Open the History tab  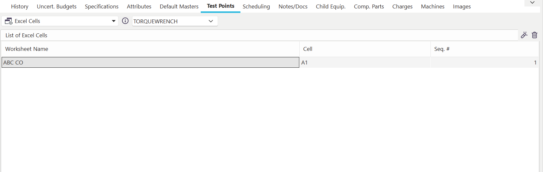point(20,6)
